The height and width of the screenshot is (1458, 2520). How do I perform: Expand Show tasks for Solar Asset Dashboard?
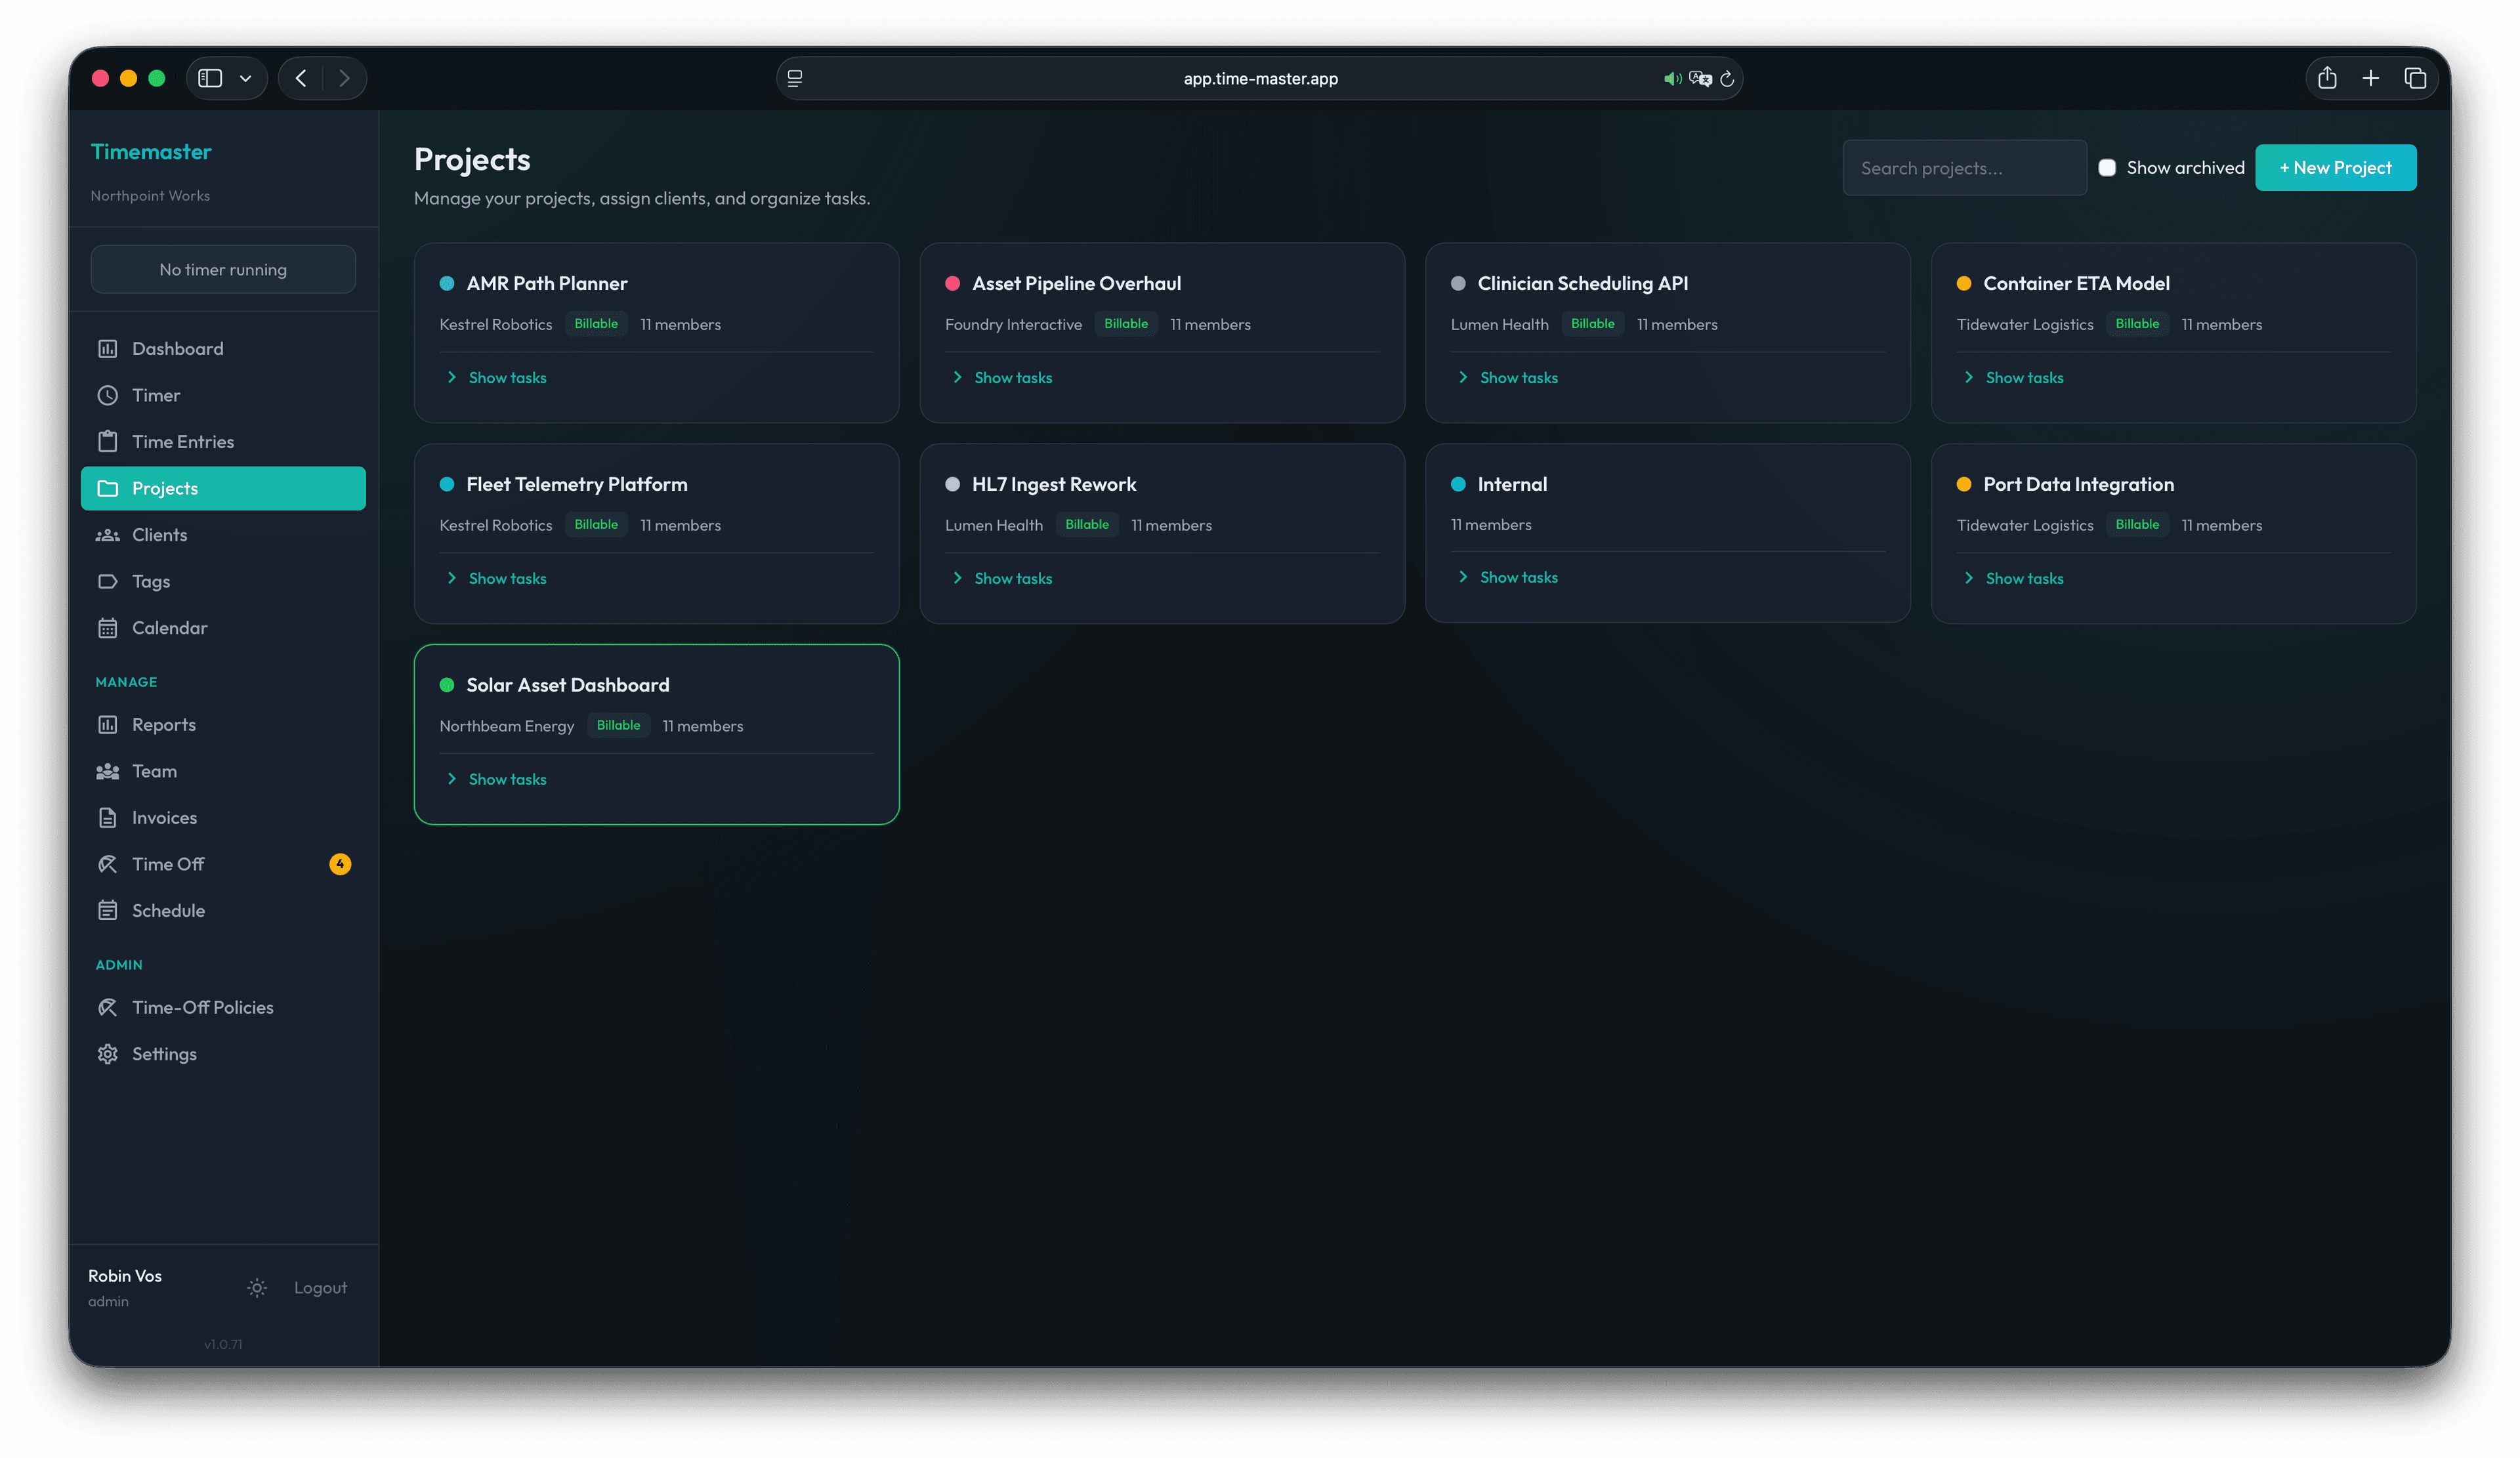(497, 779)
